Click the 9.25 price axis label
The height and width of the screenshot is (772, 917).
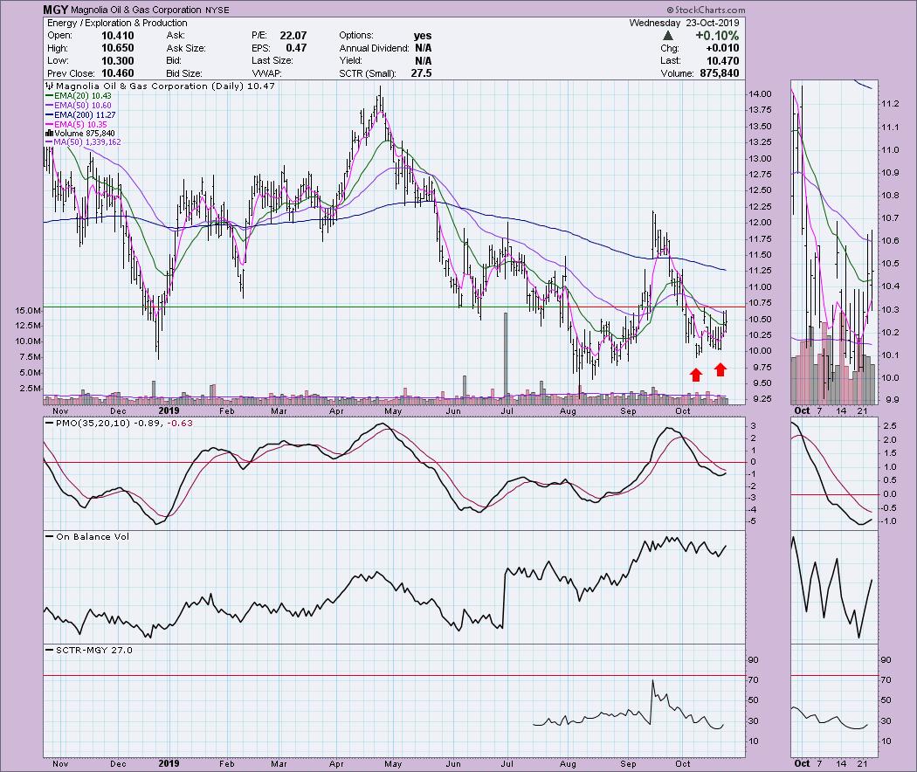(x=759, y=399)
